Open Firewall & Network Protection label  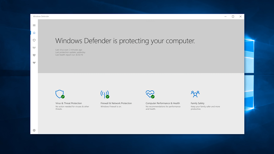(116, 103)
